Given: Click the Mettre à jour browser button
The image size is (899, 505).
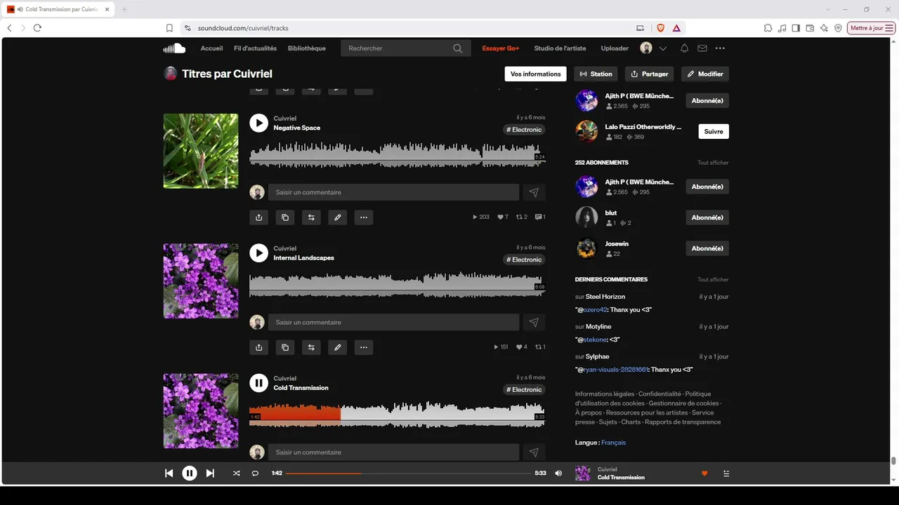Looking at the screenshot, I should pos(871,28).
